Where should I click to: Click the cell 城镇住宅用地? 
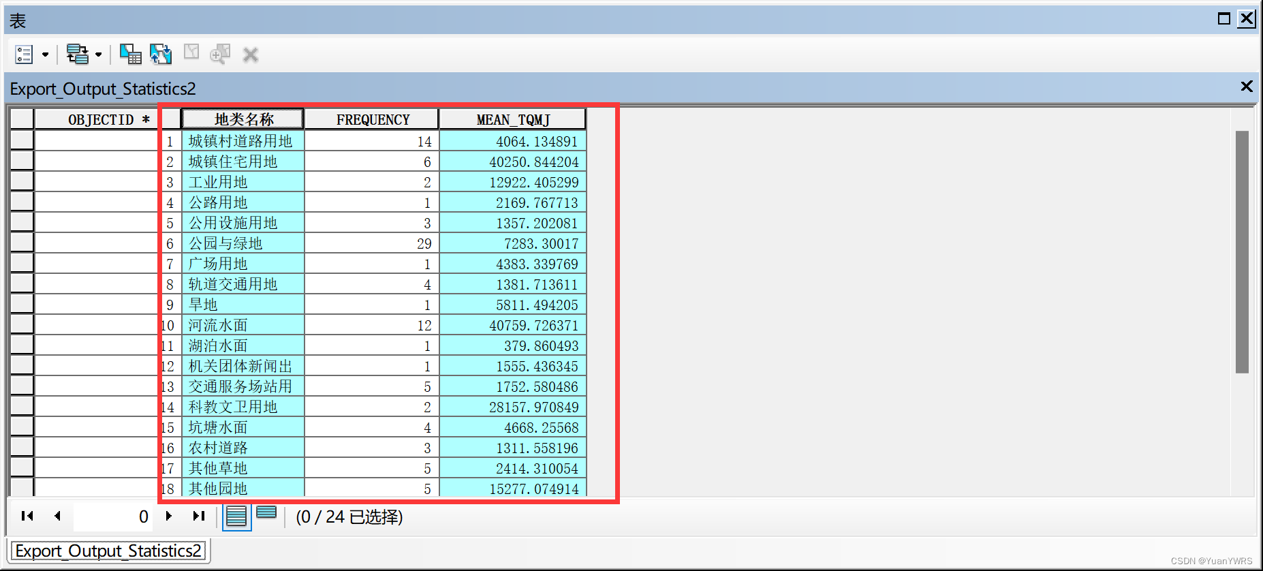coord(243,161)
